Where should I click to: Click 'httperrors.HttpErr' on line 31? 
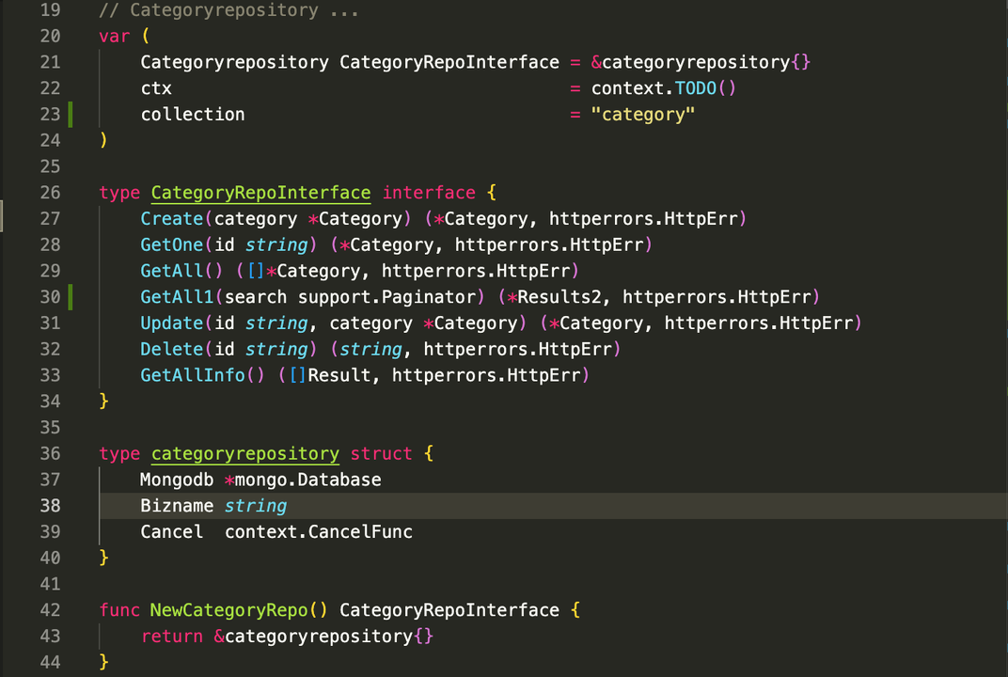pyautogui.click(x=759, y=323)
